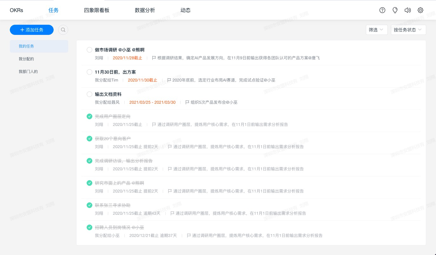Open completed task 获取20个意向客户

pos(113,139)
